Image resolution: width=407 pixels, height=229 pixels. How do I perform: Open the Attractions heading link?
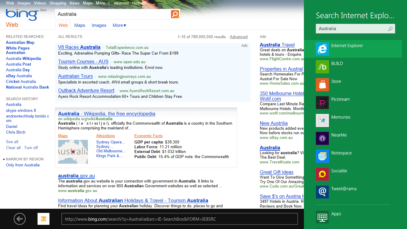click(105, 136)
